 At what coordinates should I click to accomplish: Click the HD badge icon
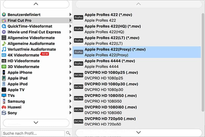[x=4, y=61]
